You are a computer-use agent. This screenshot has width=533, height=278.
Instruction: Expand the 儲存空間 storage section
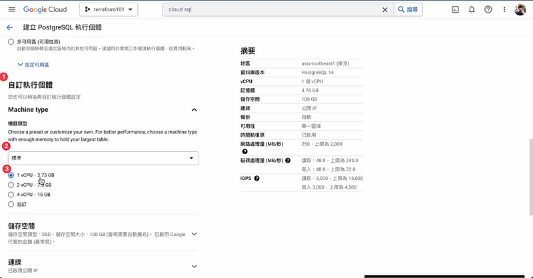[x=194, y=234]
